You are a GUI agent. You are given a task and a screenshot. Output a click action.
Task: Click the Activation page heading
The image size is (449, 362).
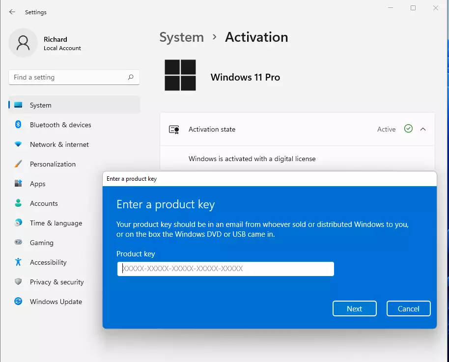[256, 37]
